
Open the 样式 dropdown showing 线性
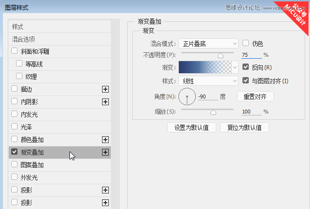tap(208, 80)
